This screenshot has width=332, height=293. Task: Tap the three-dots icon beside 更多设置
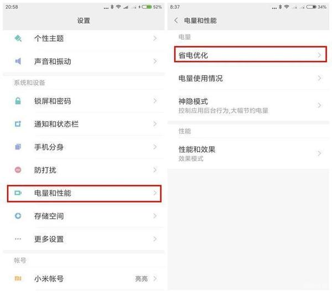(x=18, y=239)
